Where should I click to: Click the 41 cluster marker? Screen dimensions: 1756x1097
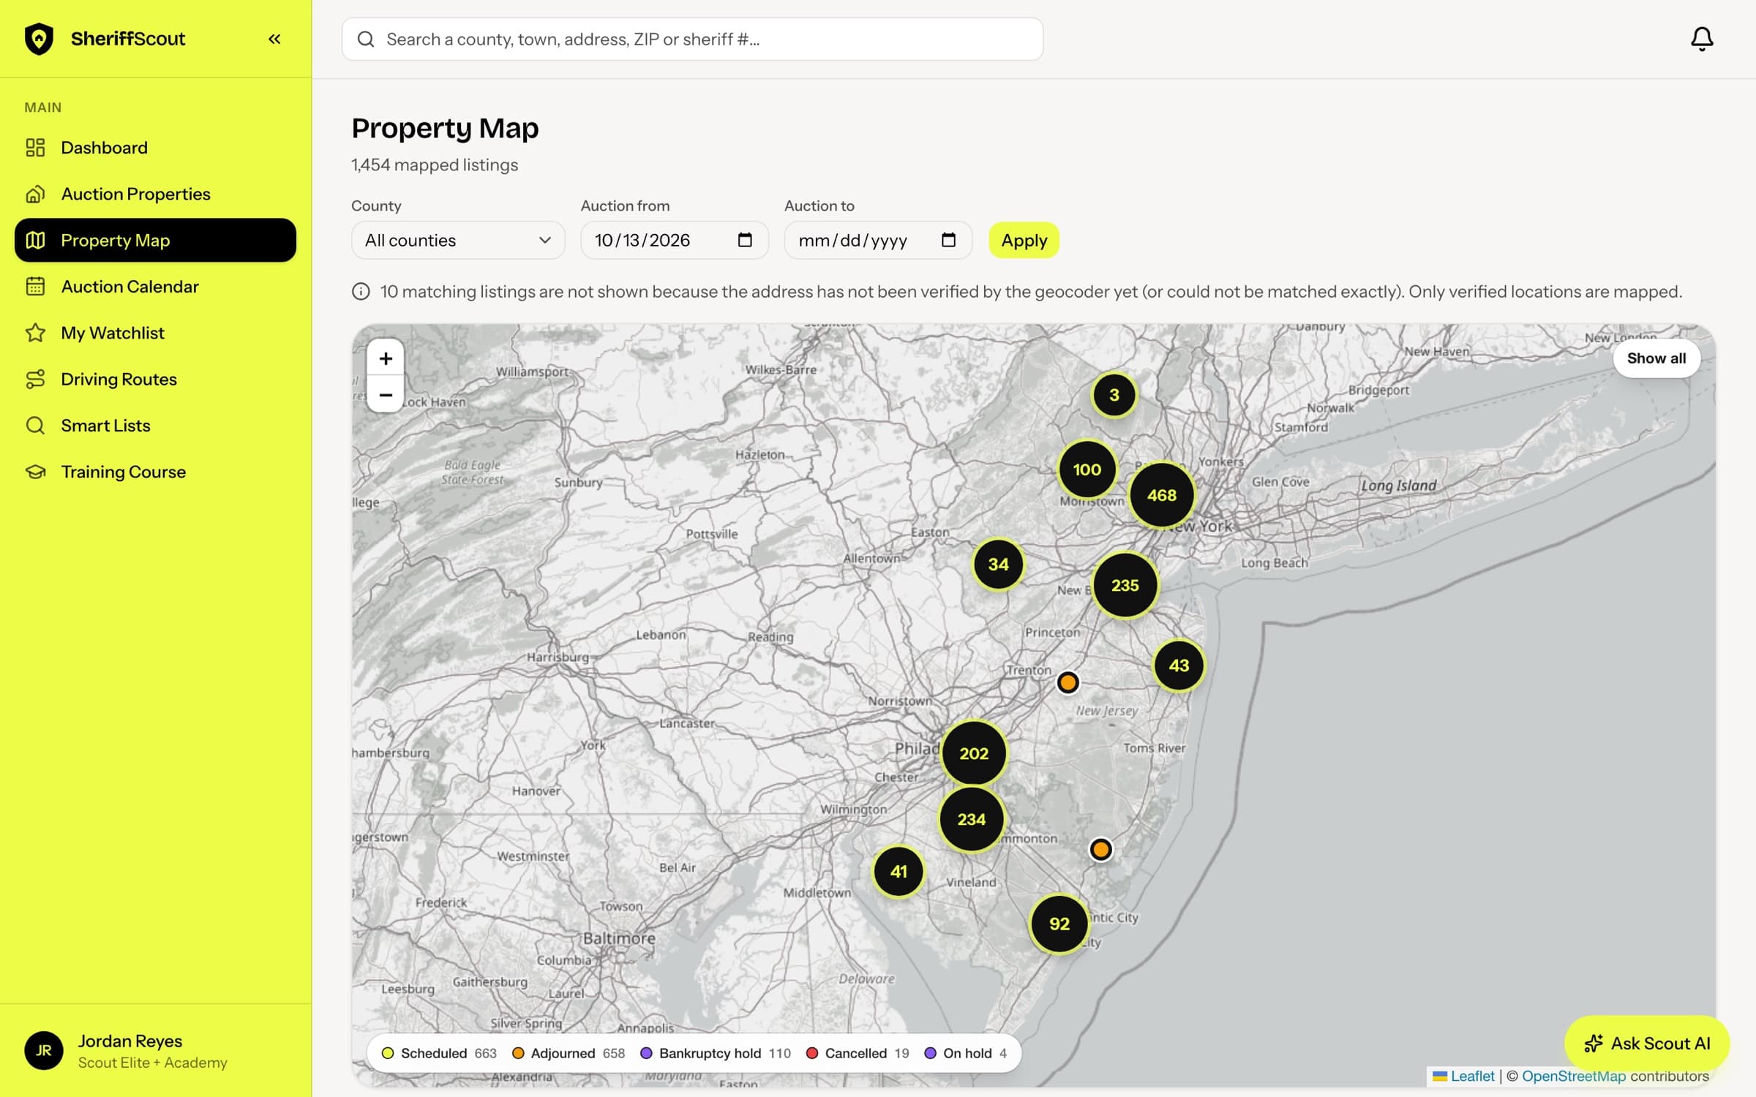(x=898, y=871)
